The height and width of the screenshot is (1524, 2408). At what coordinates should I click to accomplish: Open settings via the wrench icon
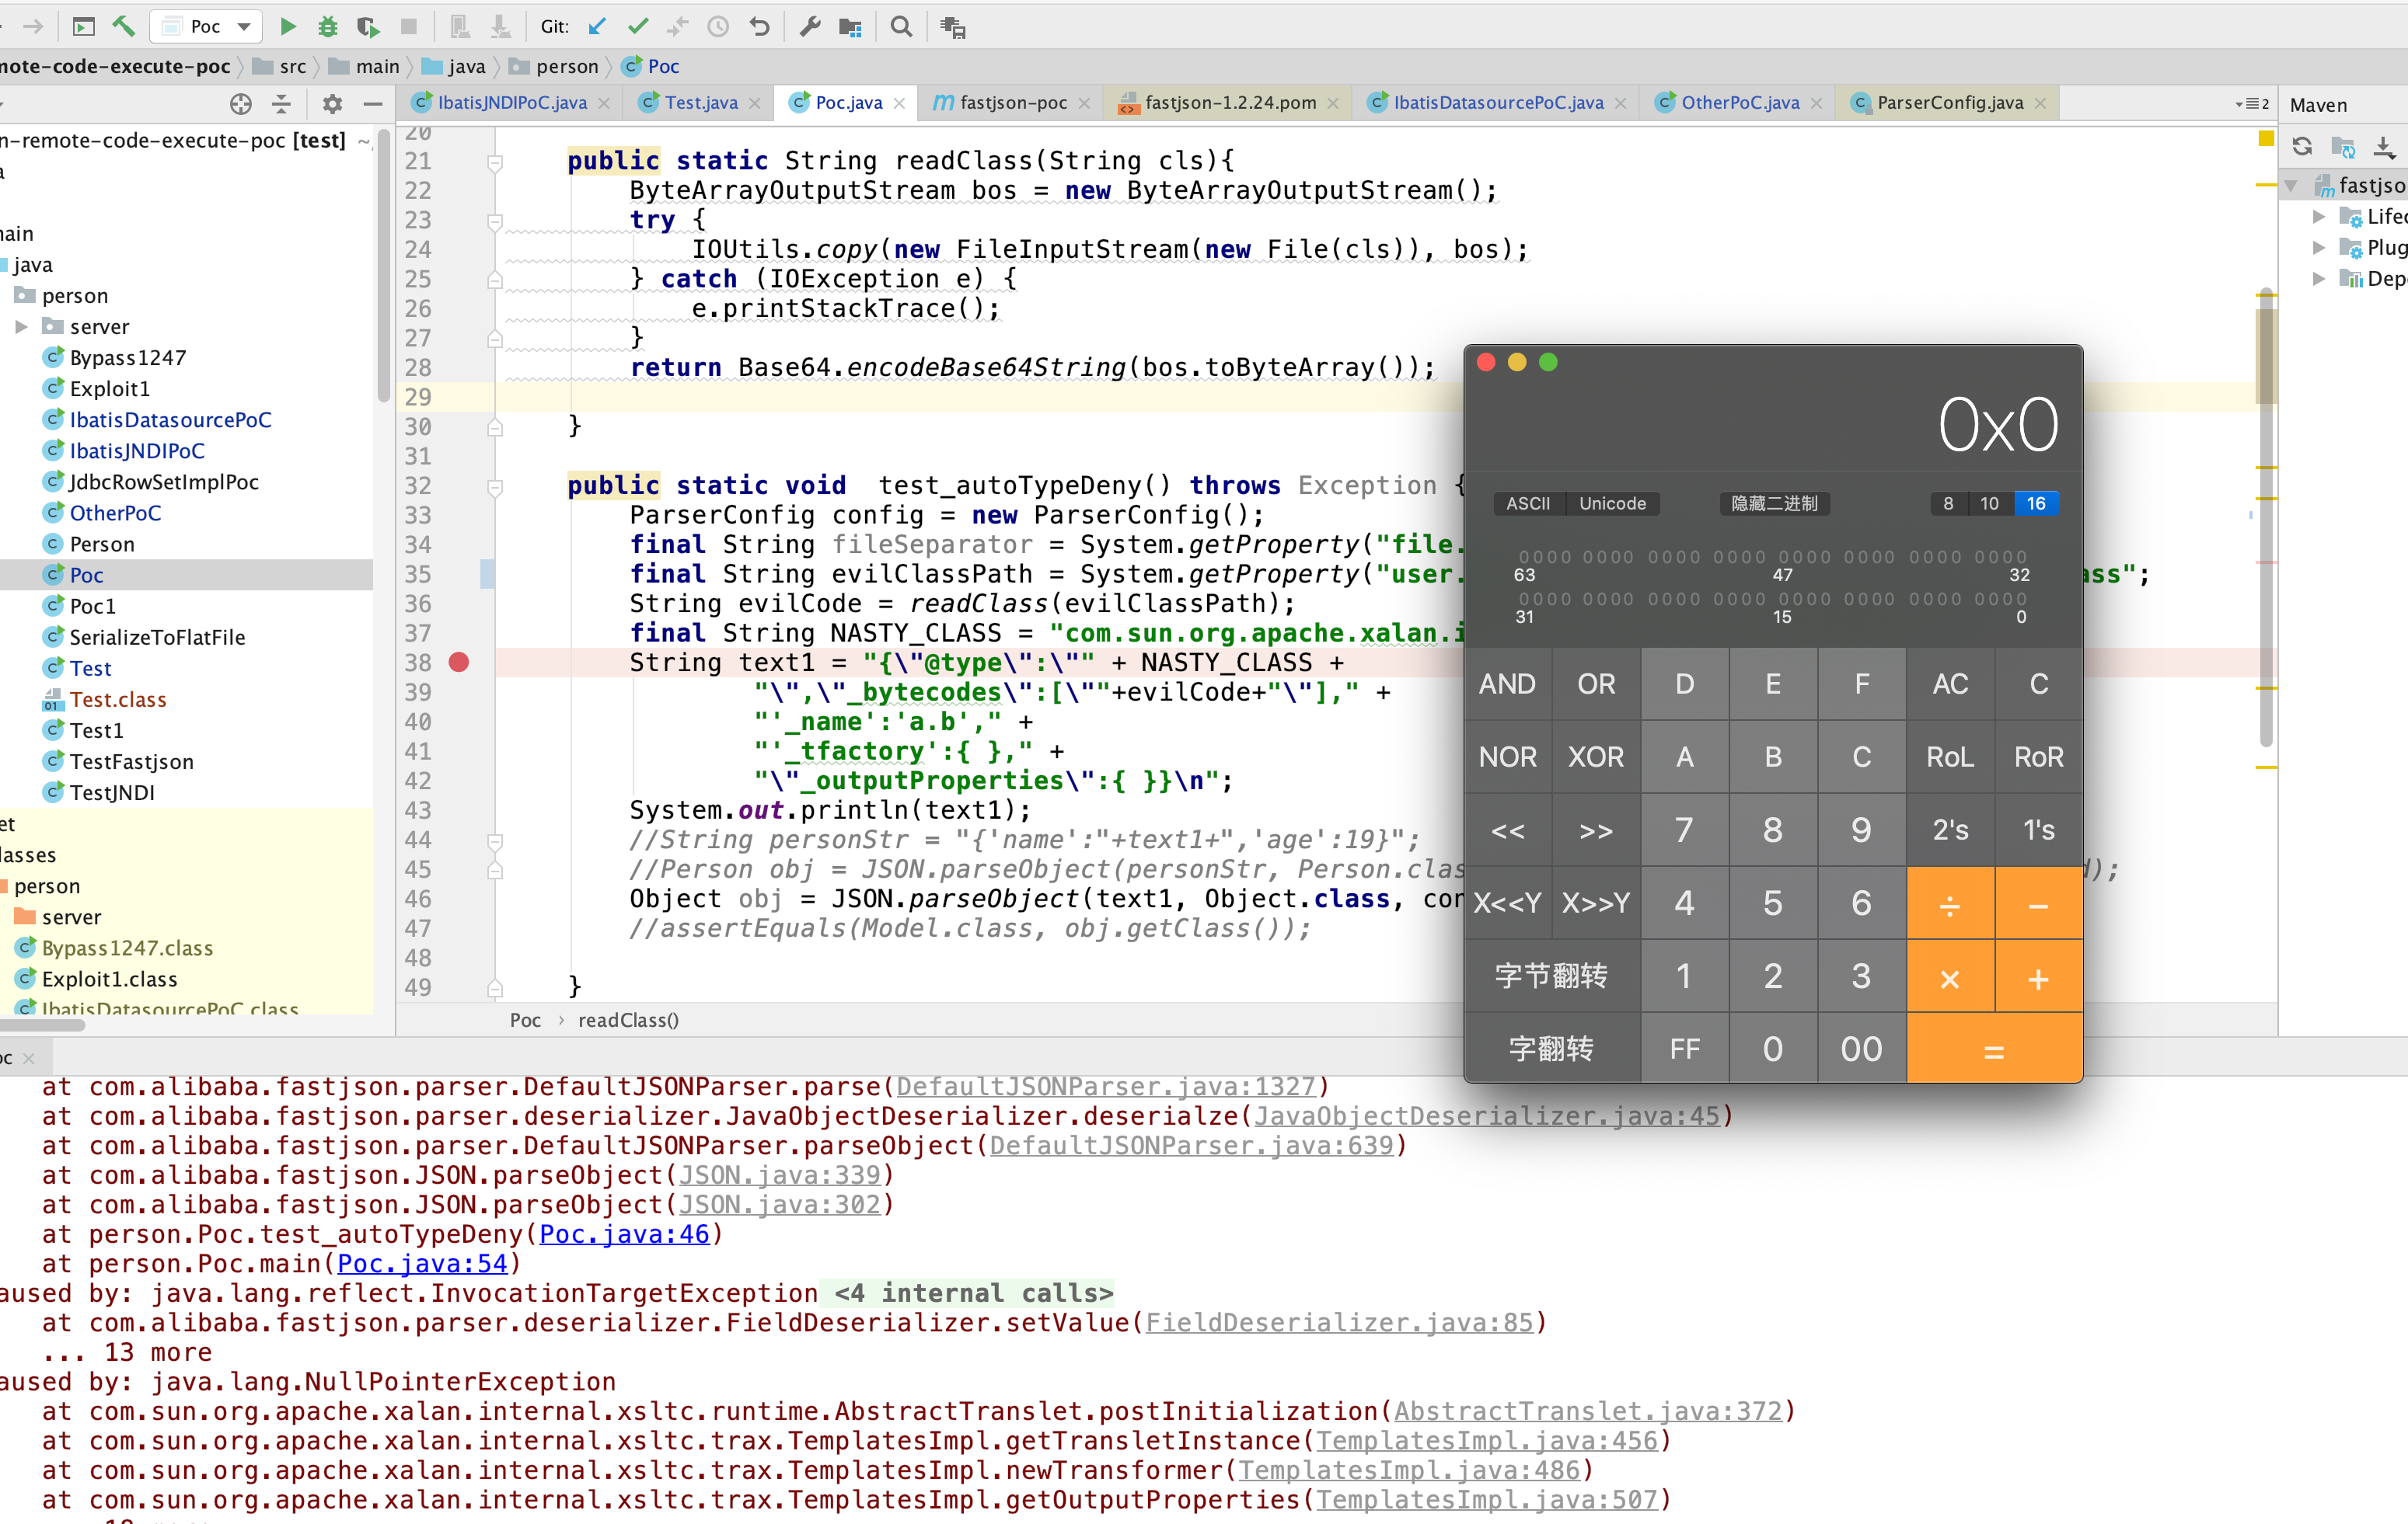pos(810,27)
